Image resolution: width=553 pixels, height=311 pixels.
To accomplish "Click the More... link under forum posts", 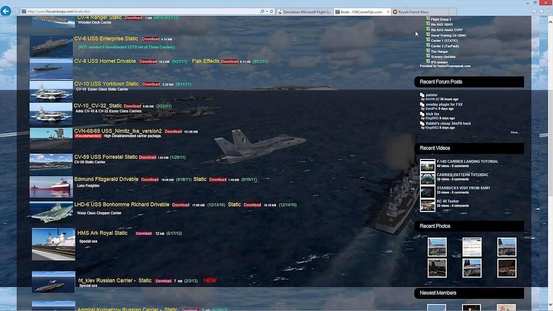I will click(515, 133).
